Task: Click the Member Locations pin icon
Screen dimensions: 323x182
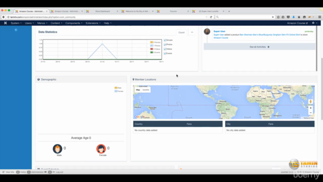Action: pyautogui.click(x=133, y=79)
